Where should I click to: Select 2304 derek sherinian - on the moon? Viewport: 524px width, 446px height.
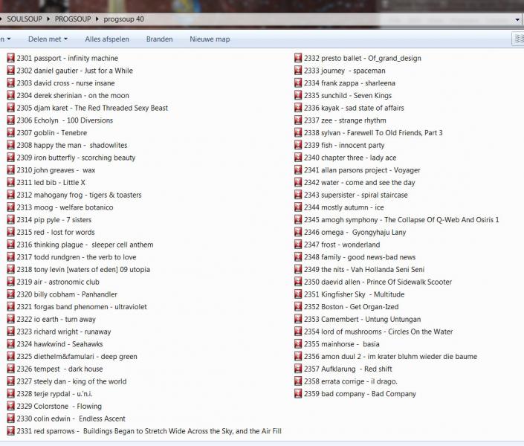click(x=68, y=96)
